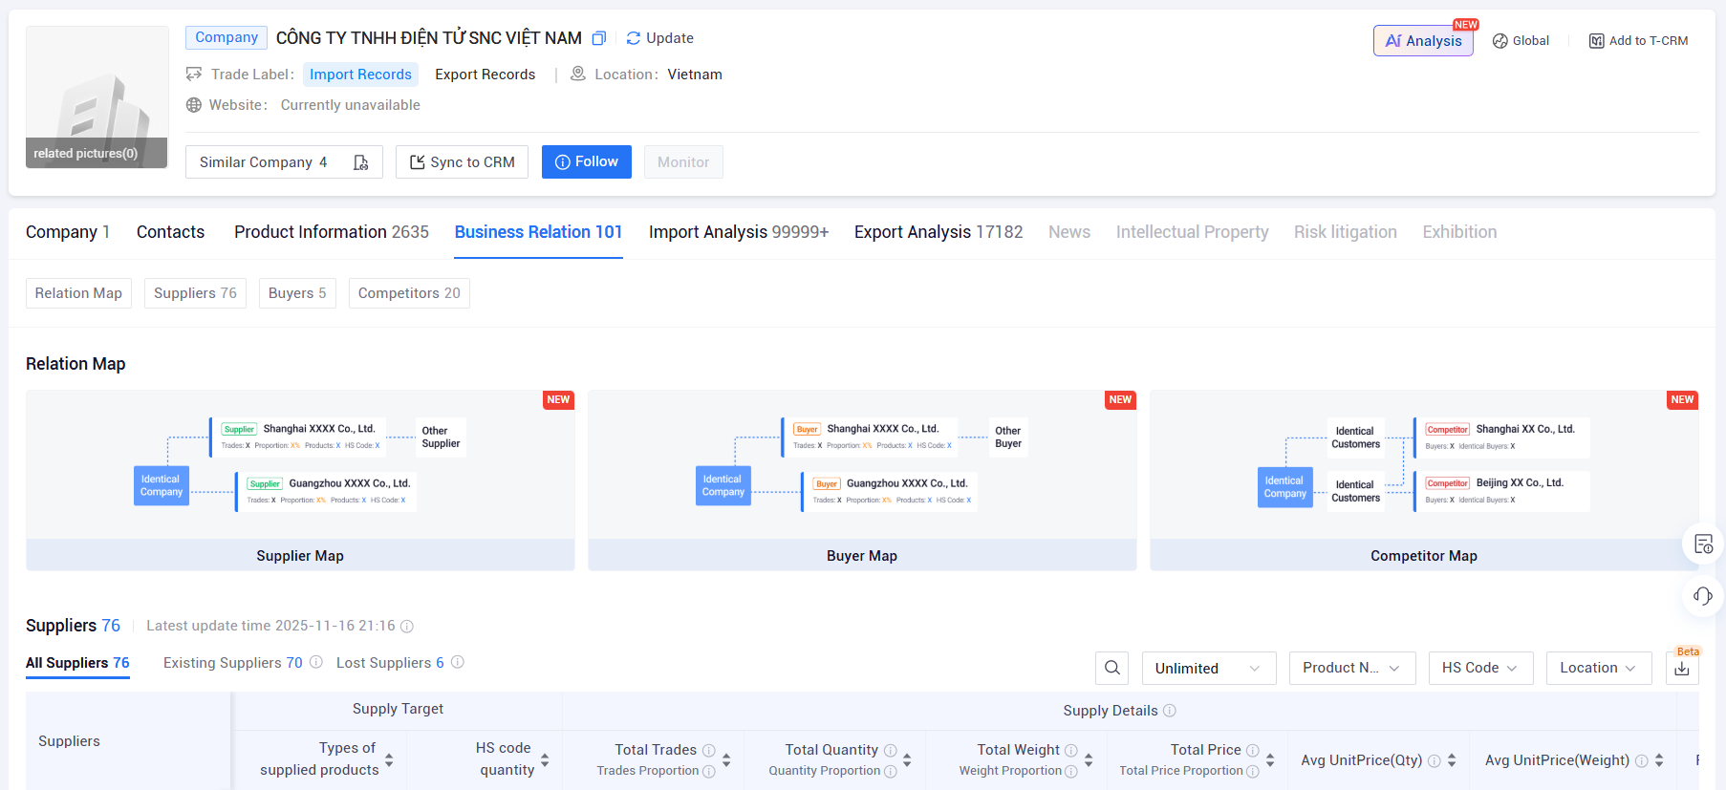Click the Total Weight info icon
1726x790 pixels.
pos(1071,751)
